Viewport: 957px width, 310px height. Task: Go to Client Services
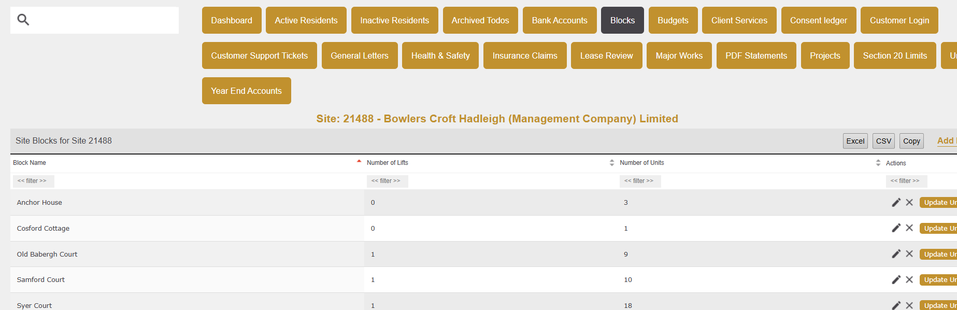coord(739,20)
